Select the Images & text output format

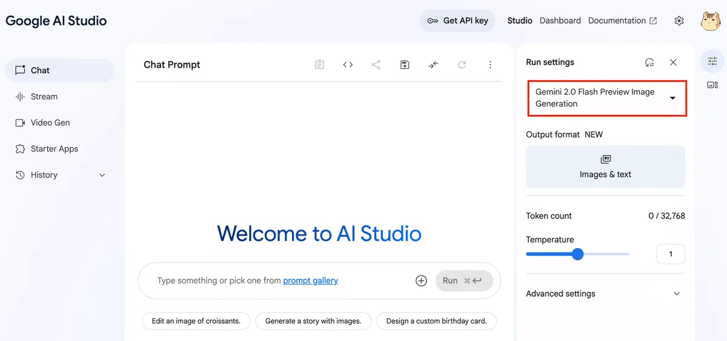[x=605, y=167]
